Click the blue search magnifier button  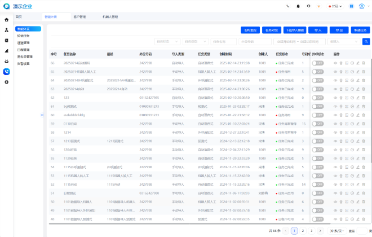[x=366, y=41]
